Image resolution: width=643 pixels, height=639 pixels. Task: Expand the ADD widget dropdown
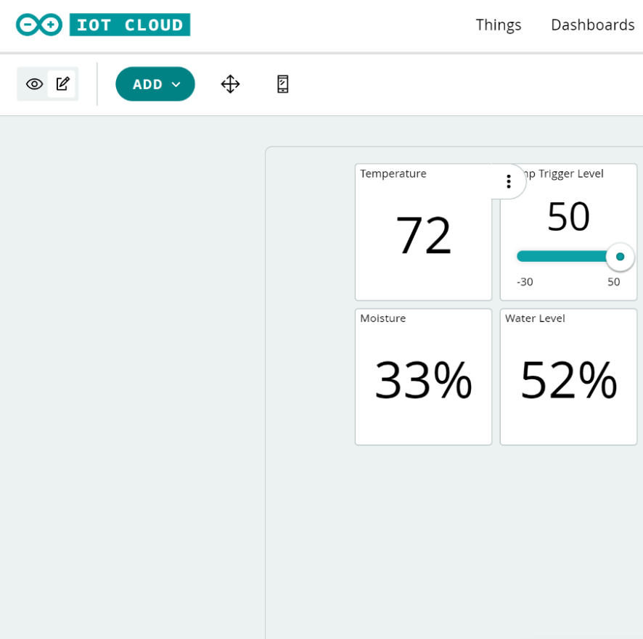pos(155,84)
